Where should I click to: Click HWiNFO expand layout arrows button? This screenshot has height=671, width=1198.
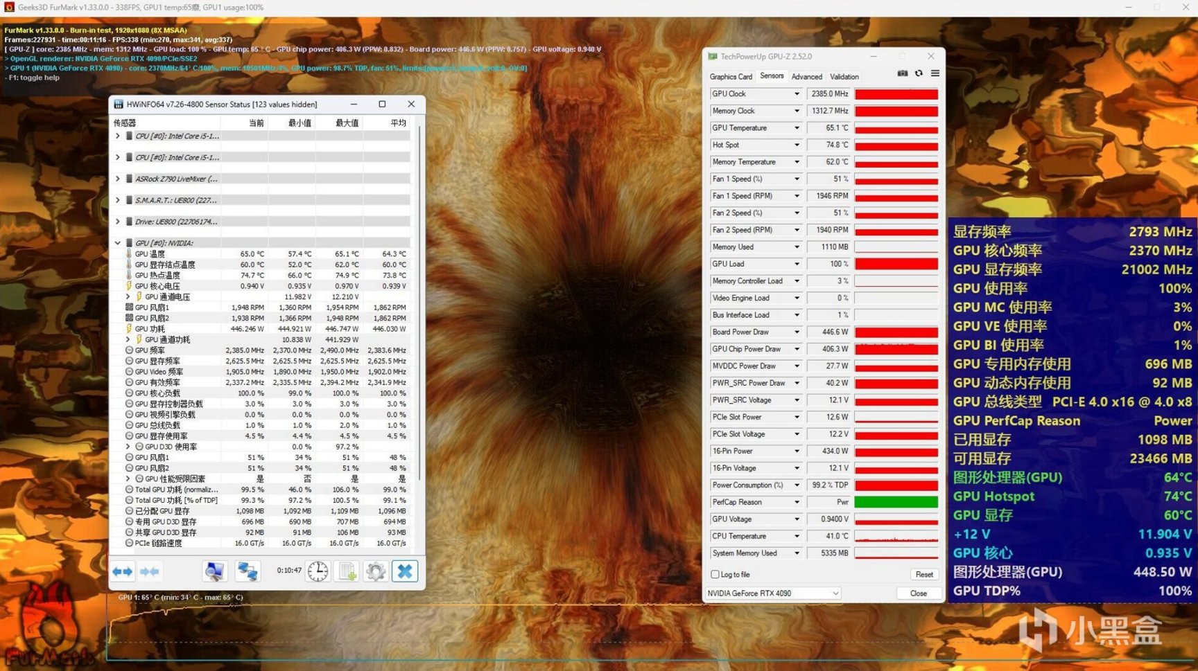point(123,571)
